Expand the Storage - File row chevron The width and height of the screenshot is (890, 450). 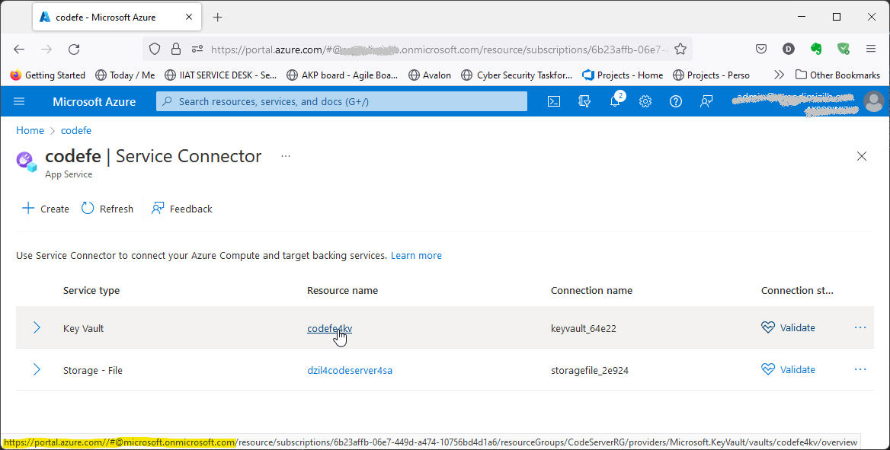click(36, 369)
